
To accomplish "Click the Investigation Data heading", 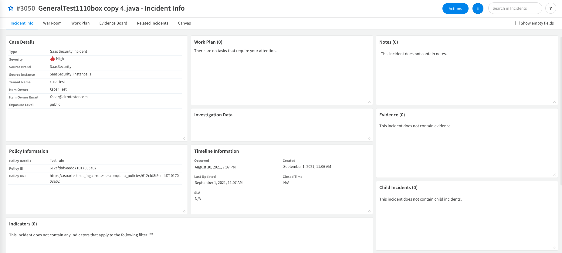I will click(213, 115).
